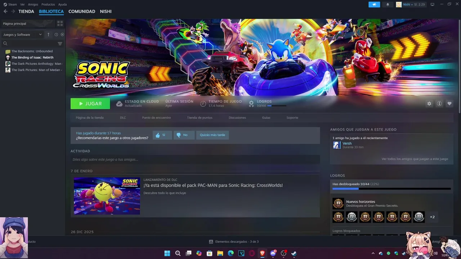The height and width of the screenshot is (259, 461).
Task: Open the Ver menu
Action: 22,4
